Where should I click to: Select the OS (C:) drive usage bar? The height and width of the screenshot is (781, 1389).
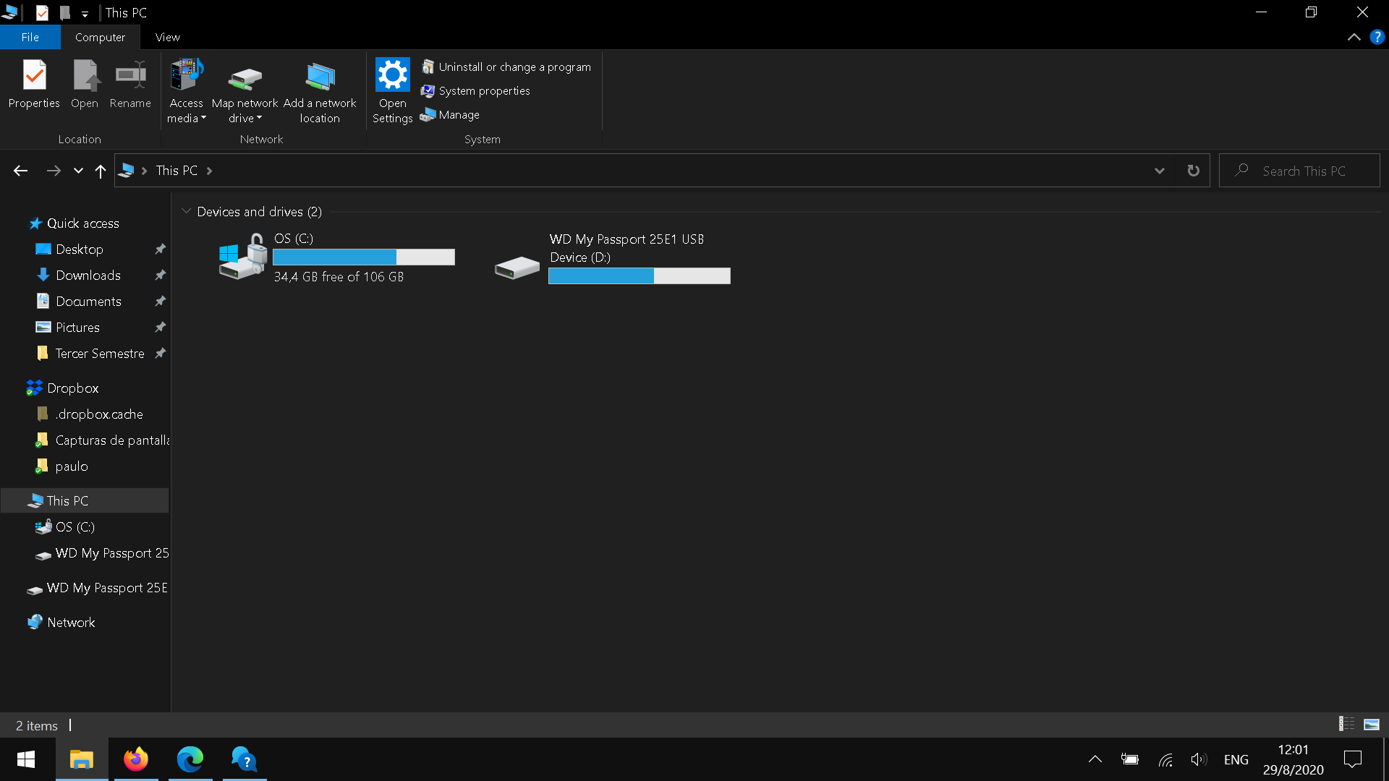(363, 257)
